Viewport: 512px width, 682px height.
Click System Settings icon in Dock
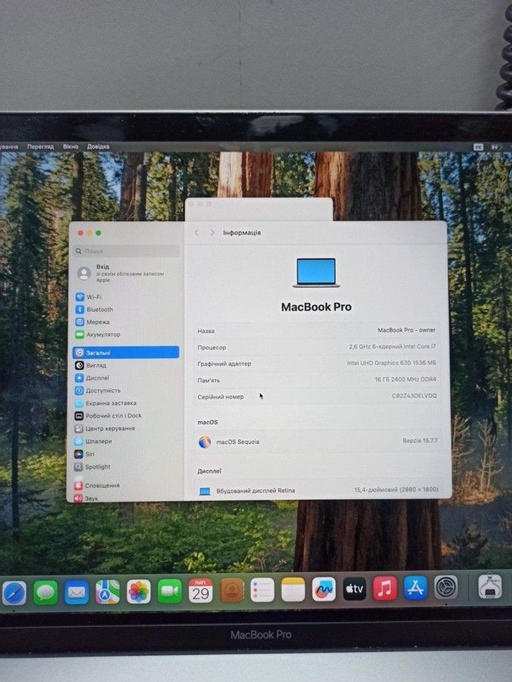coord(446,587)
